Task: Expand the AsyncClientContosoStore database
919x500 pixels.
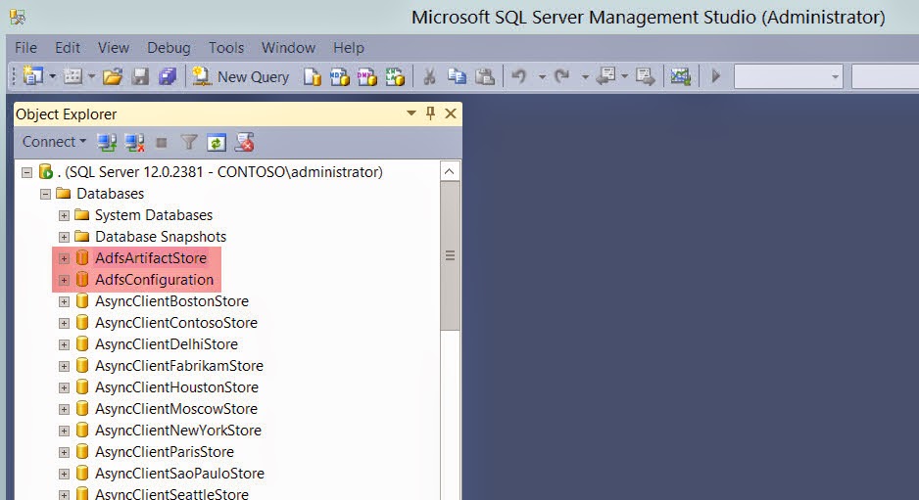Action: tap(64, 323)
